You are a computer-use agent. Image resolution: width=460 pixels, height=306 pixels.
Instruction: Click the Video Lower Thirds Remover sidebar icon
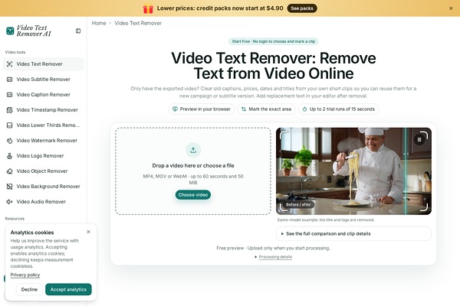tap(10, 125)
